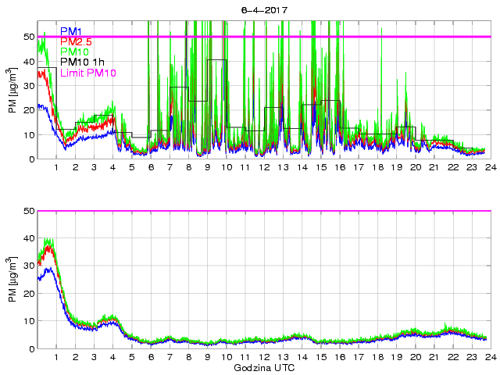Viewport: 500px width, 375px height.
Task: Click the 40 tick on lower chart y-axis
Action: [27, 238]
